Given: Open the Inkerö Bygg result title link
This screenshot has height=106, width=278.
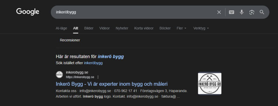Looking at the screenshot, I should [x=112, y=84].
